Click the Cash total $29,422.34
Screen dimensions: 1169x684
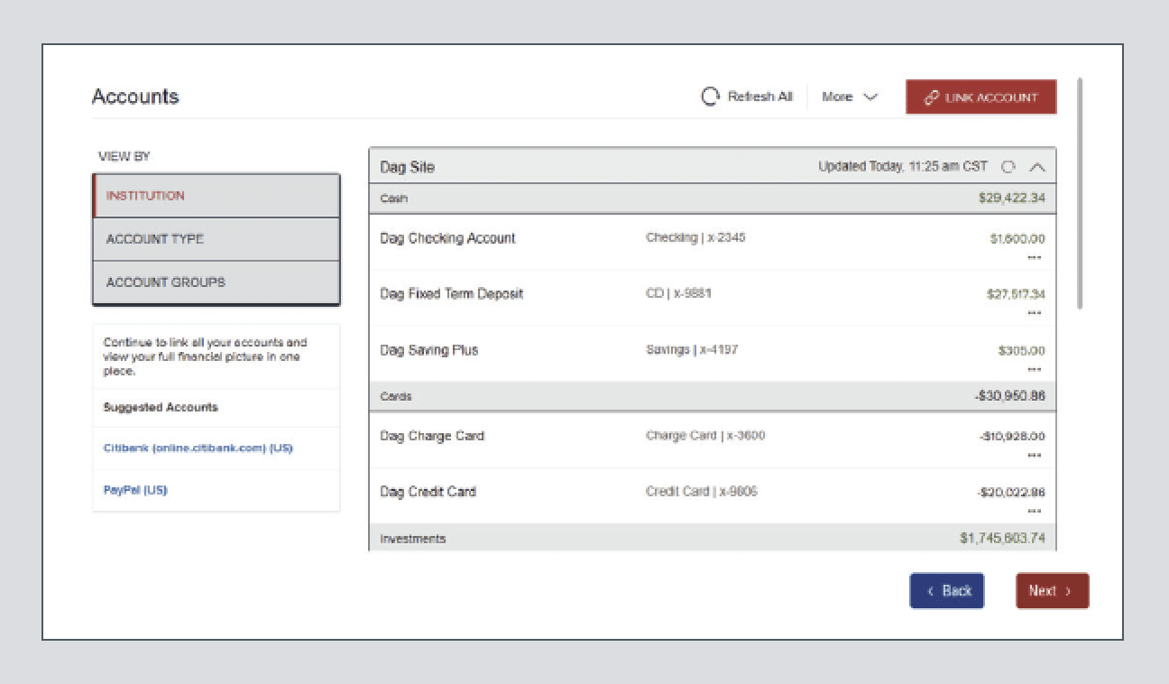tap(1011, 199)
